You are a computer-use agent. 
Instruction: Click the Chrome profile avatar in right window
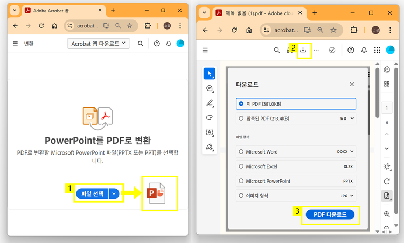[375, 30]
